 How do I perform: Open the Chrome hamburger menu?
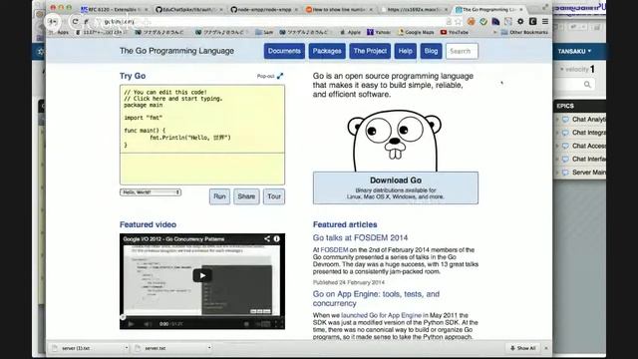545,21
